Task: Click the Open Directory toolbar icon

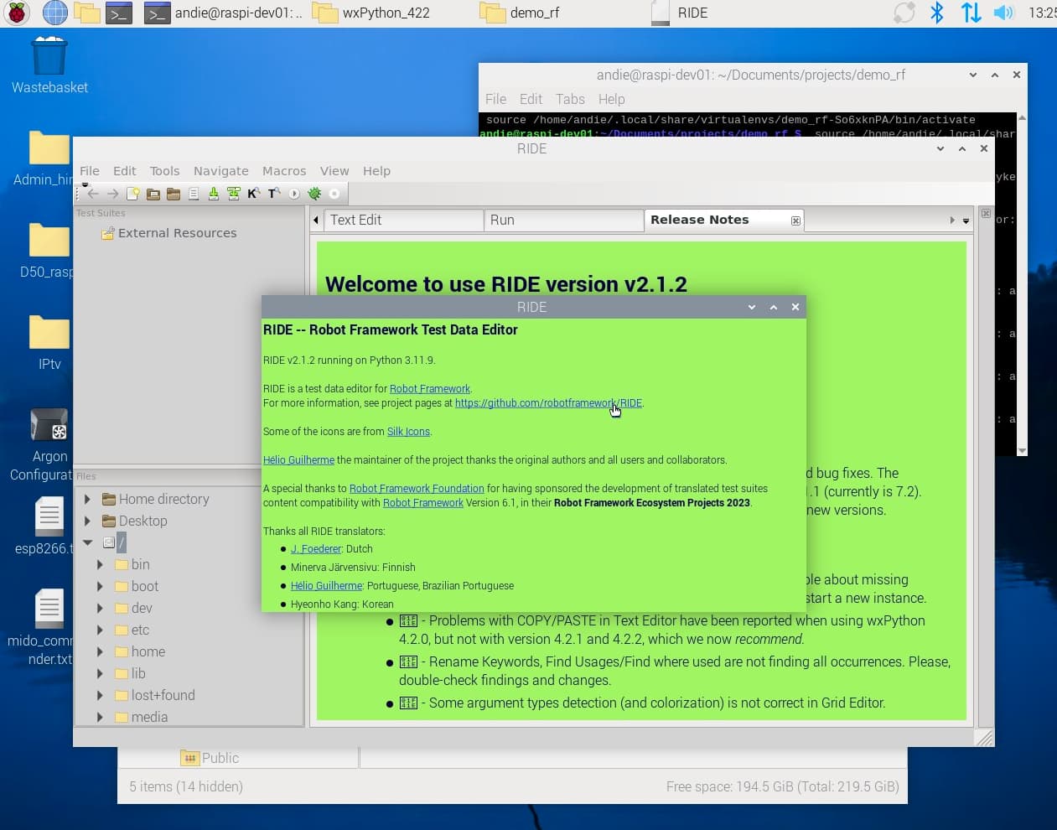Action: pos(173,194)
